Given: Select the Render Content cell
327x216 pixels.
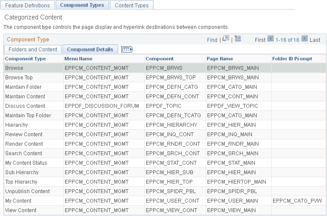Looking at the screenshot, I should click(34, 144).
